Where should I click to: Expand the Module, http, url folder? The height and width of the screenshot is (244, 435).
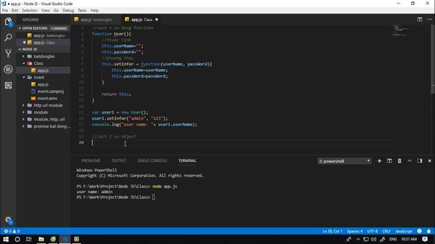point(49,119)
